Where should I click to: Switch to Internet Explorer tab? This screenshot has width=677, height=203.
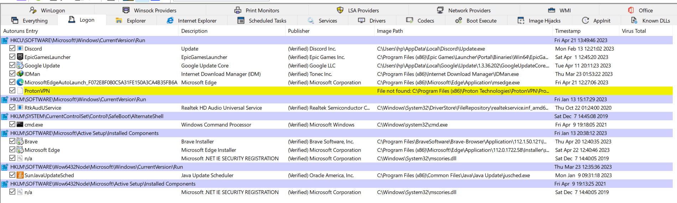point(192,21)
